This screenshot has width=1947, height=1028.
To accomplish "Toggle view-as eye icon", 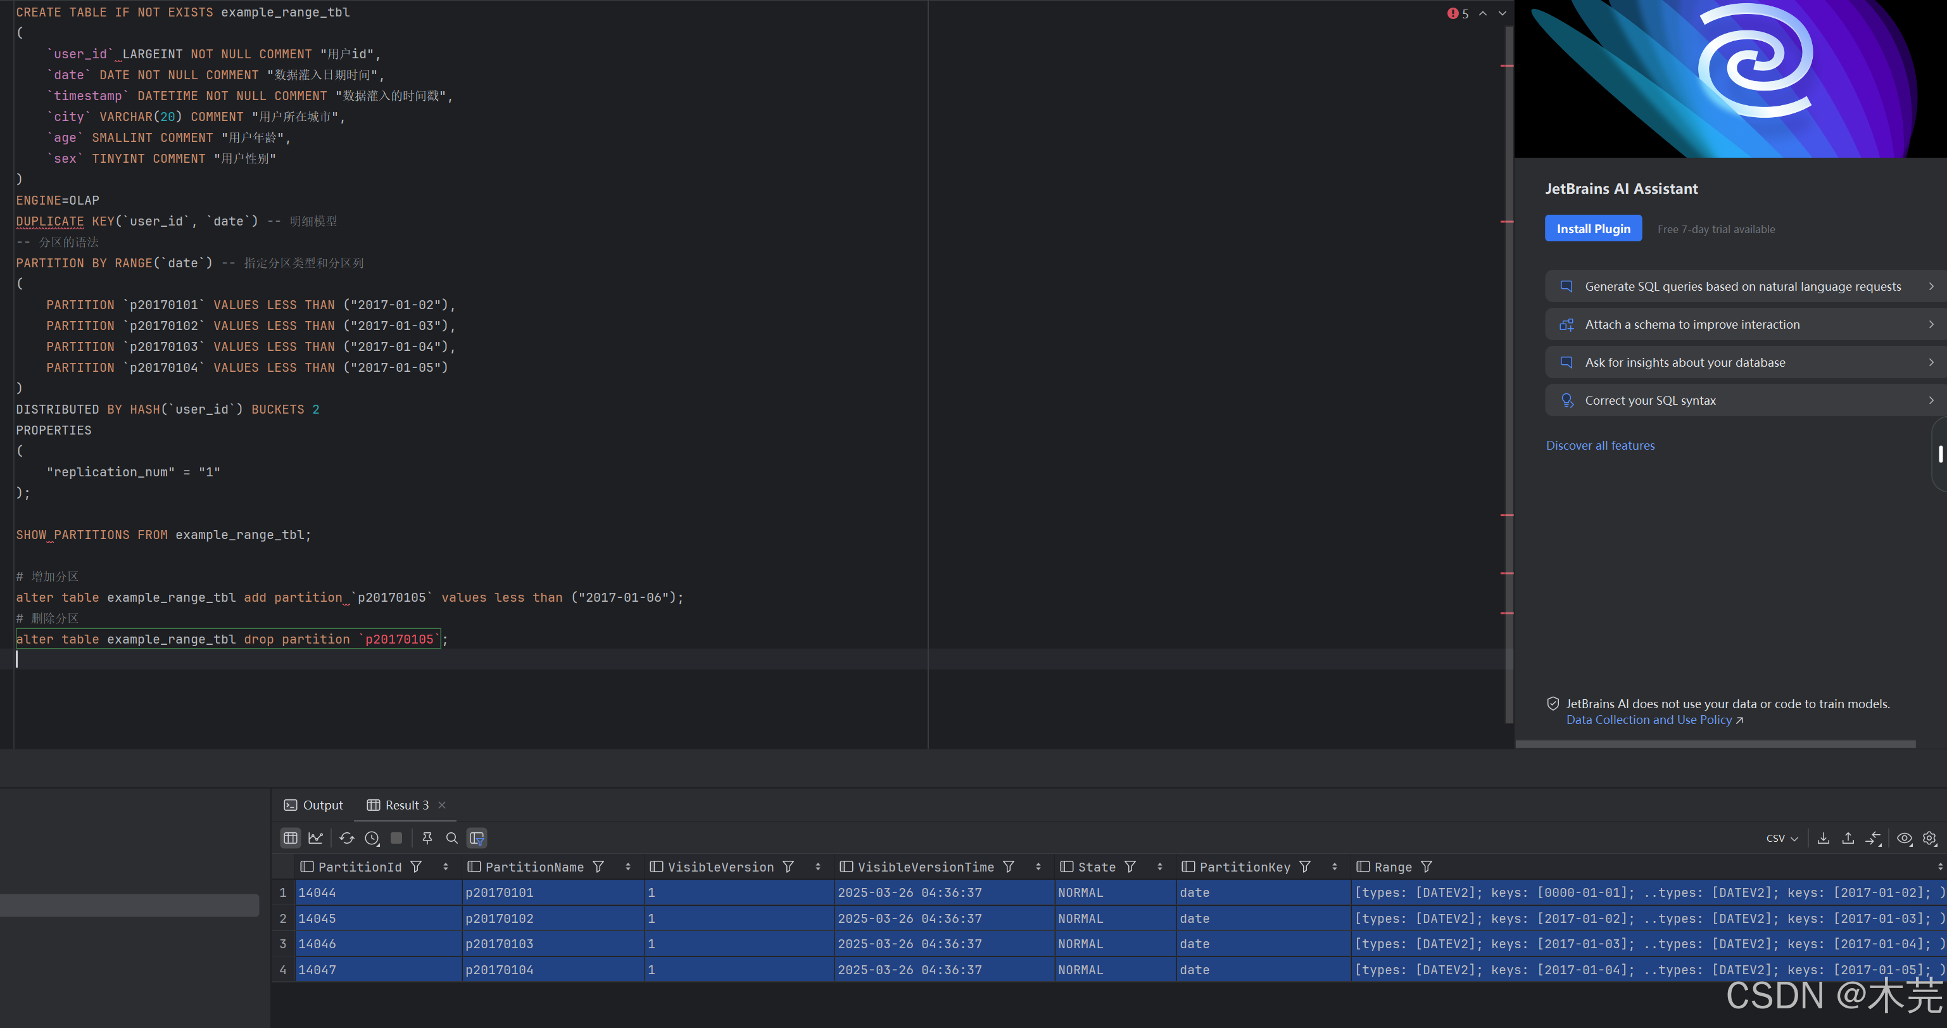I will 1904,837.
